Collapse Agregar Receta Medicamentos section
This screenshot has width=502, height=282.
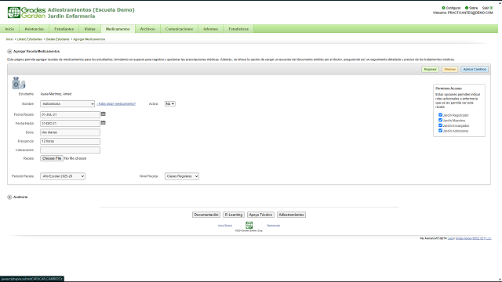coord(9,51)
